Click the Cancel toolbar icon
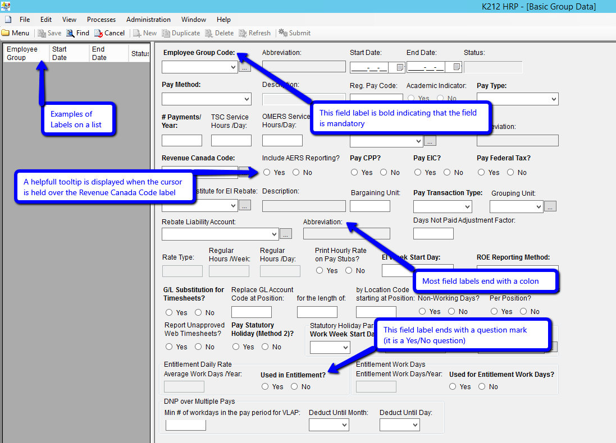This screenshot has width=616, height=443. 99,33
